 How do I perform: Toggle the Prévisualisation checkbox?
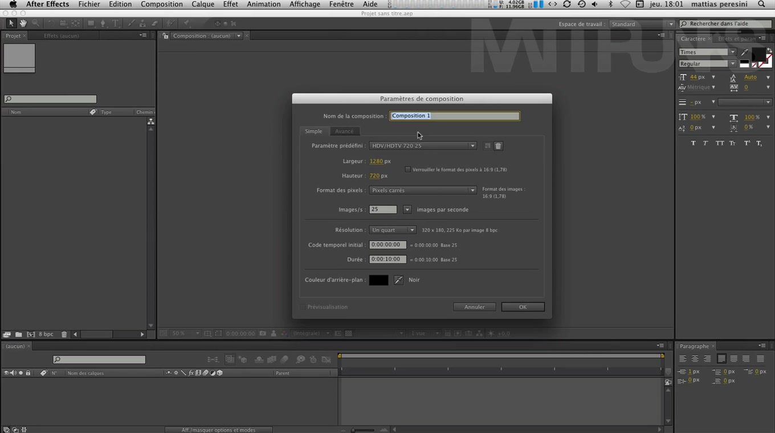(x=303, y=307)
